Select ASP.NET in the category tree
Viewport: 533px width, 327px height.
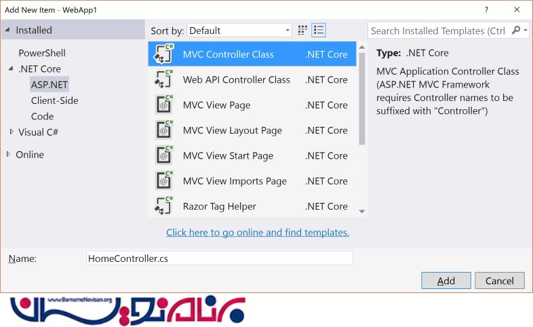tap(50, 85)
